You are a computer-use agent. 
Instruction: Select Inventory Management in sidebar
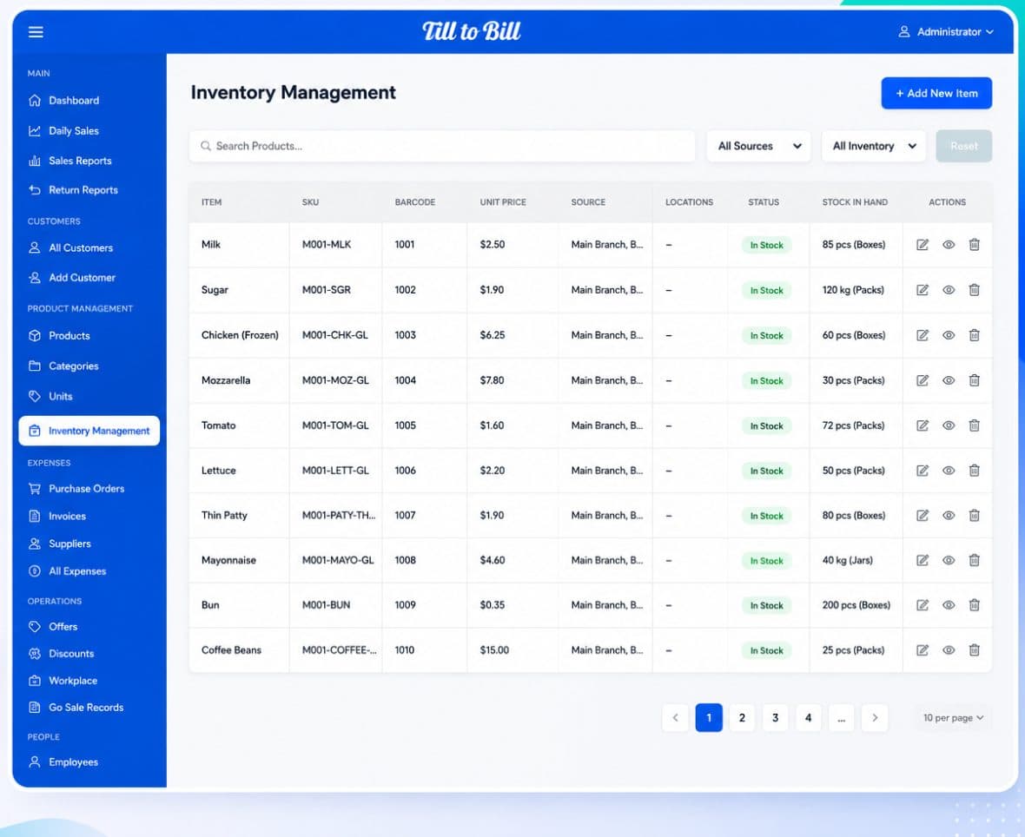89,432
